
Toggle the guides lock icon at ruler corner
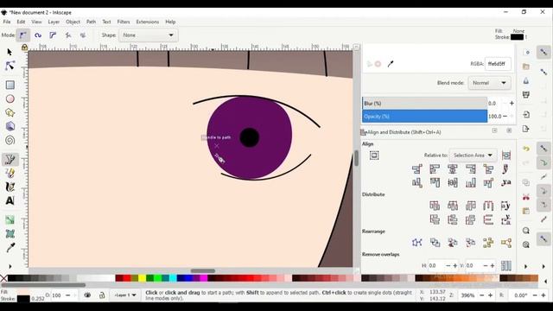point(24,48)
